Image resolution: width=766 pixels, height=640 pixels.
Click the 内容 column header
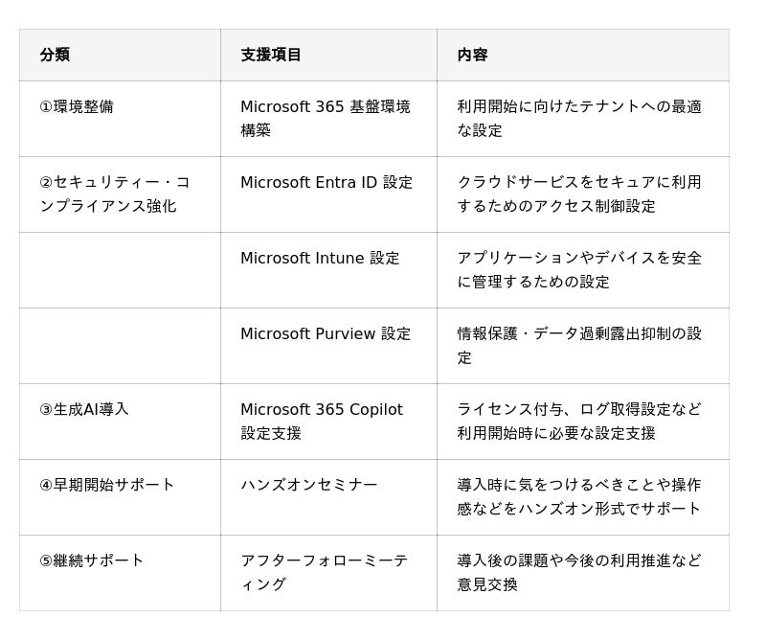click(x=472, y=55)
